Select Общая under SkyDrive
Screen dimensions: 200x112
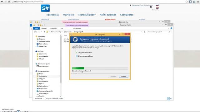pos(41,59)
